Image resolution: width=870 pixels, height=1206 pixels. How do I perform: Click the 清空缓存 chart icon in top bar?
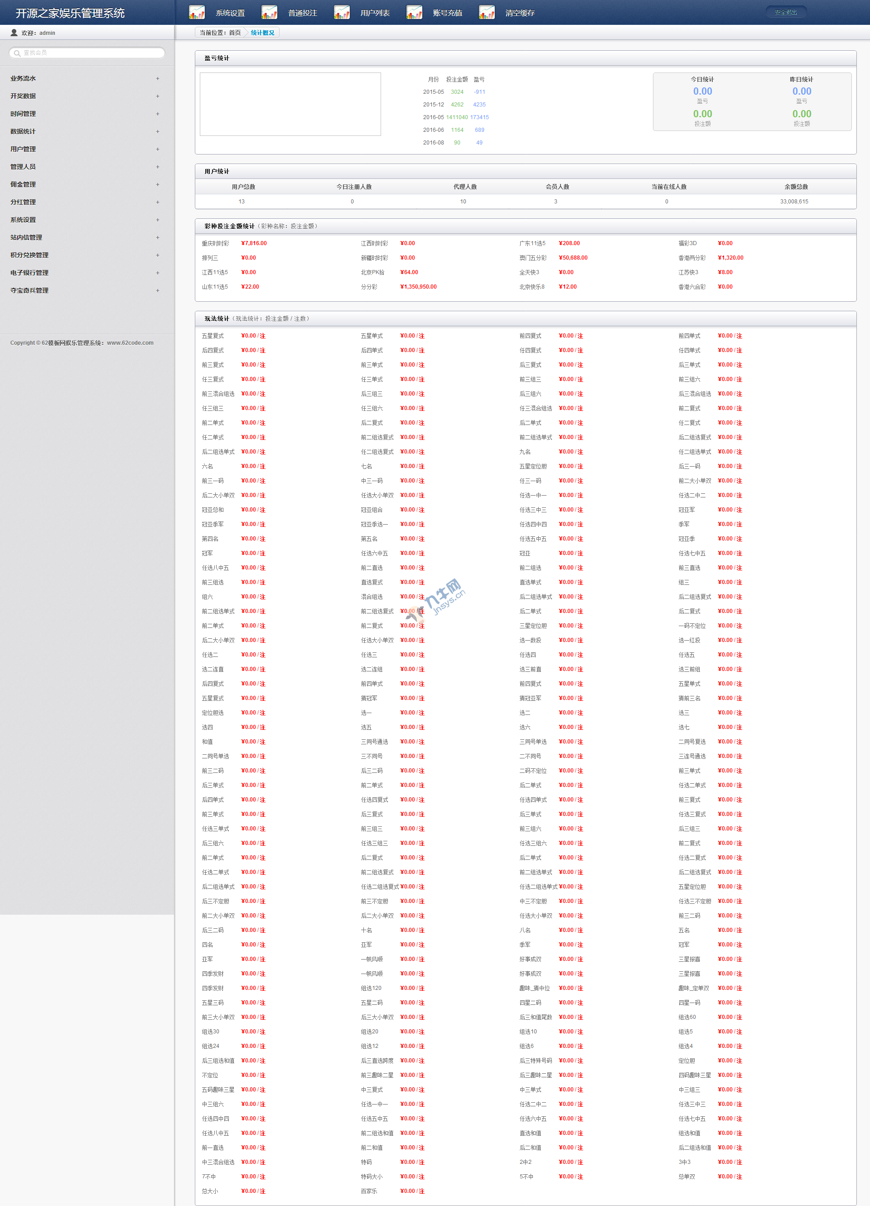(x=487, y=12)
